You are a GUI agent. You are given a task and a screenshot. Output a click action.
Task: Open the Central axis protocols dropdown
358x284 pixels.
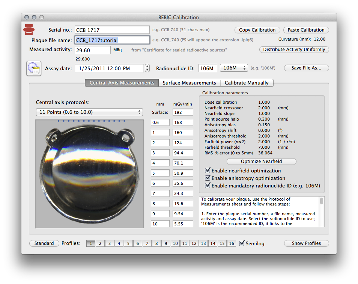click(x=89, y=112)
